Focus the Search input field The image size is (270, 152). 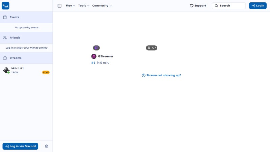point(229,6)
